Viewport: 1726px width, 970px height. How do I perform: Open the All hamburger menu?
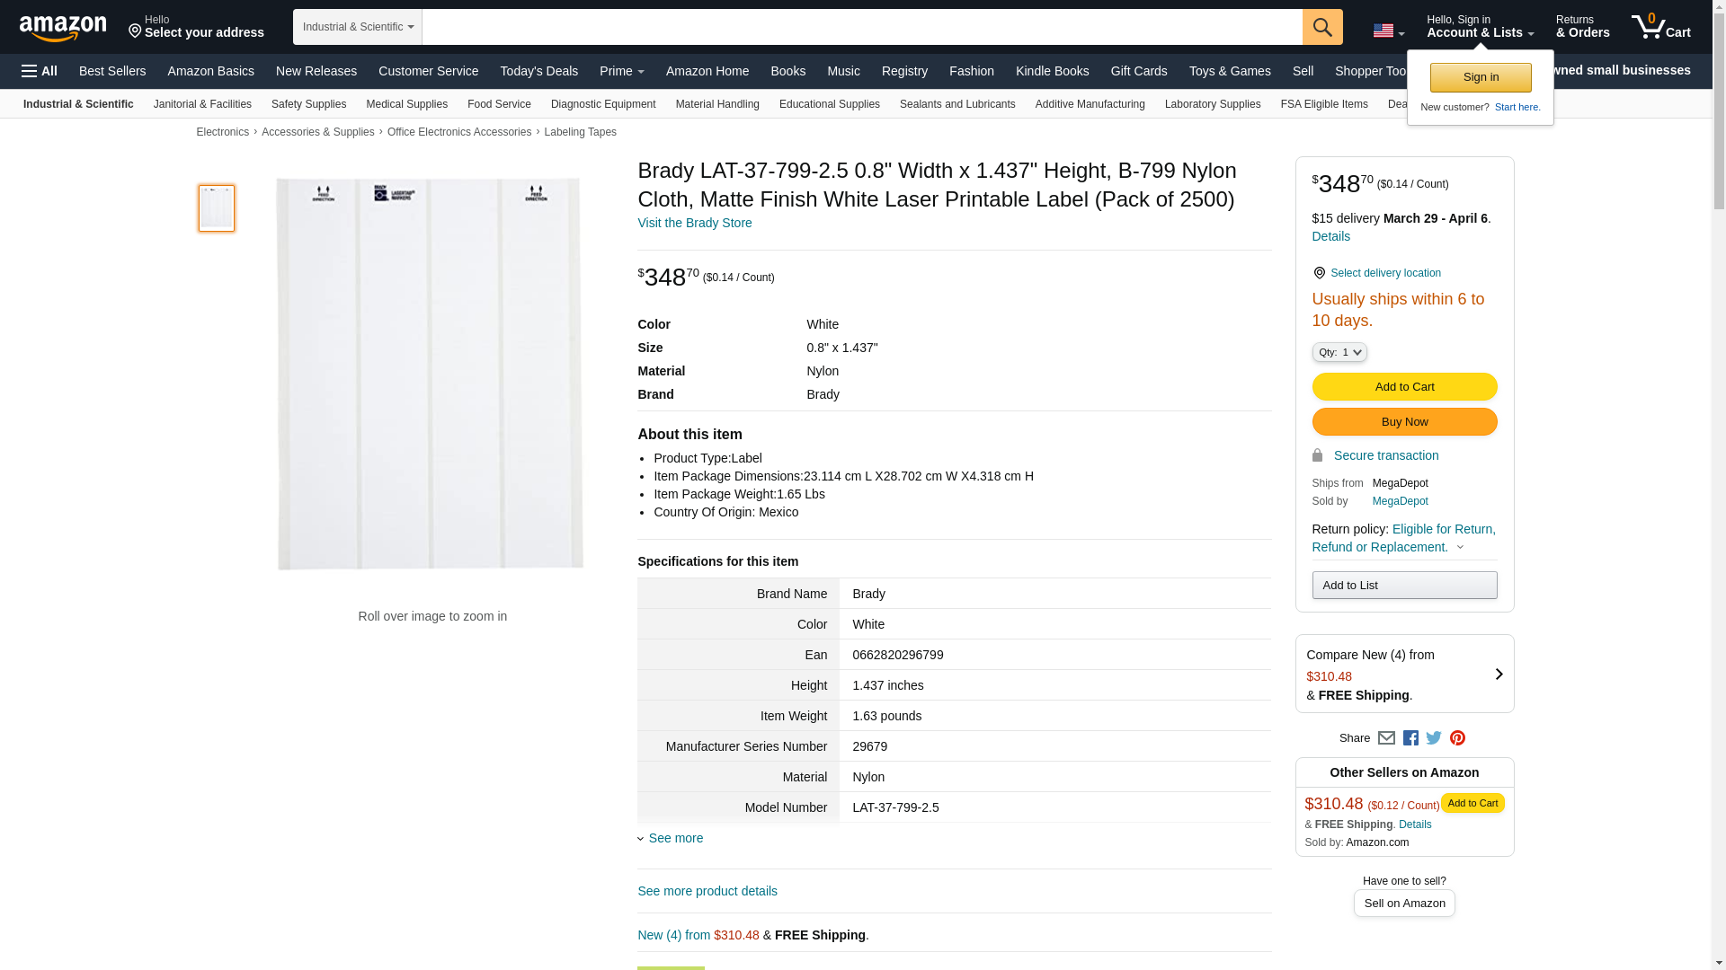(x=40, y=71)
